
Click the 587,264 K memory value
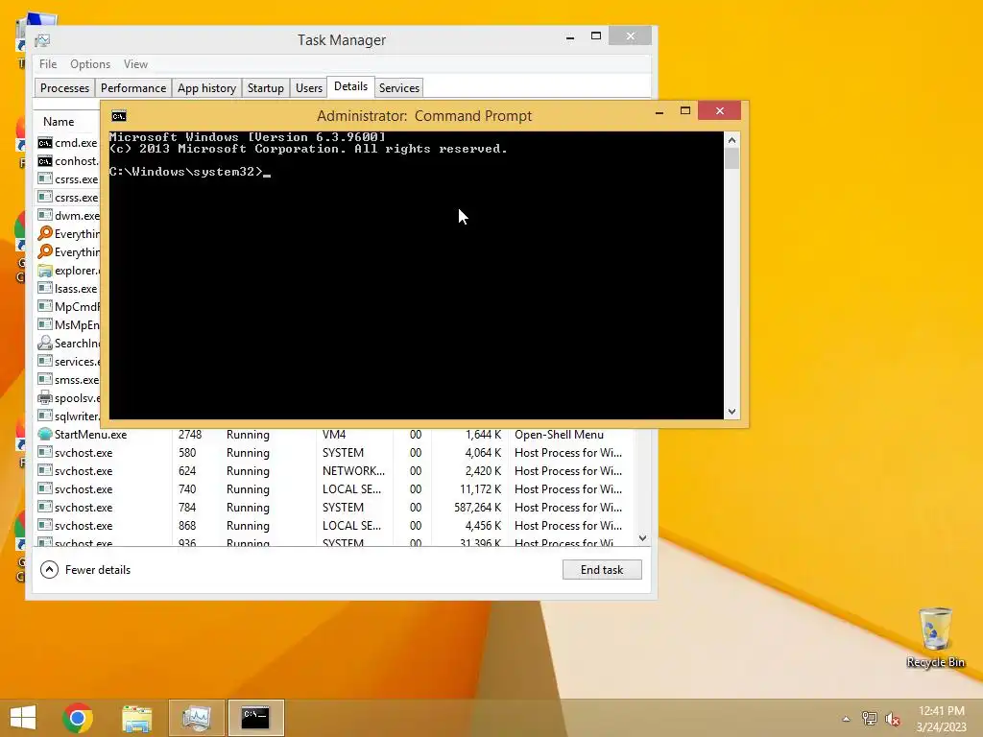478,507
